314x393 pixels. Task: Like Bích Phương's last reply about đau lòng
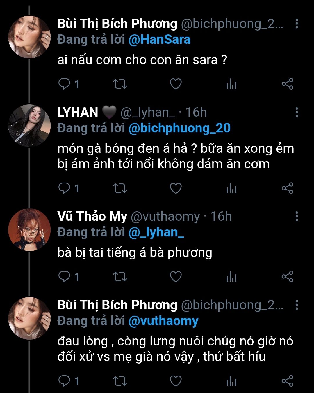(176, 381)
